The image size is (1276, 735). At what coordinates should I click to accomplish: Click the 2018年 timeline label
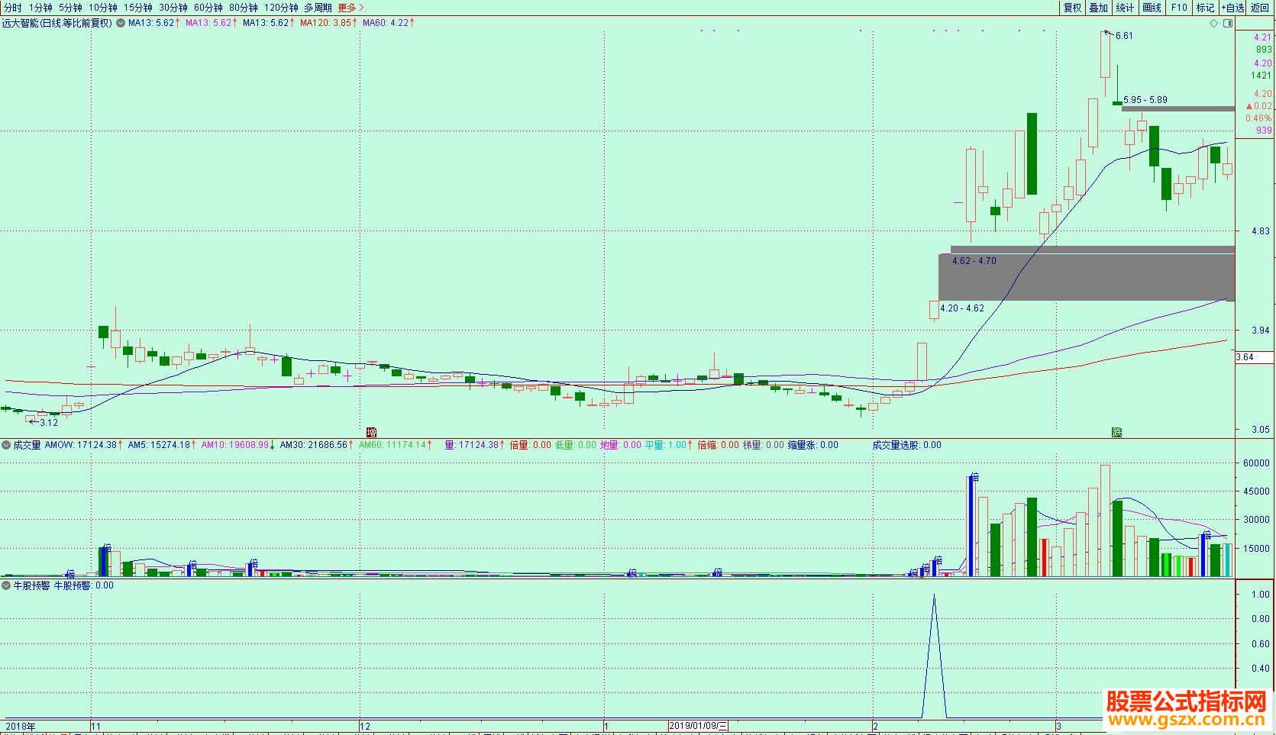[x=21, y=726]
